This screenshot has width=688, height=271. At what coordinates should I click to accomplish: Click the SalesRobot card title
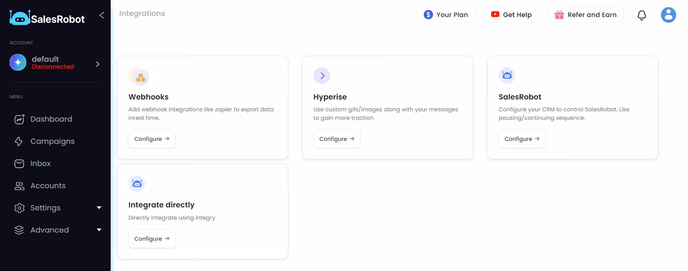[x=520, y=97]
